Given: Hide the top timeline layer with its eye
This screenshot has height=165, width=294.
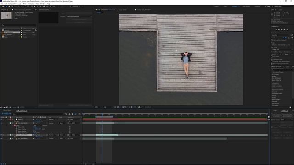Looking at the screenshot, I should click(x=1, y=119).
